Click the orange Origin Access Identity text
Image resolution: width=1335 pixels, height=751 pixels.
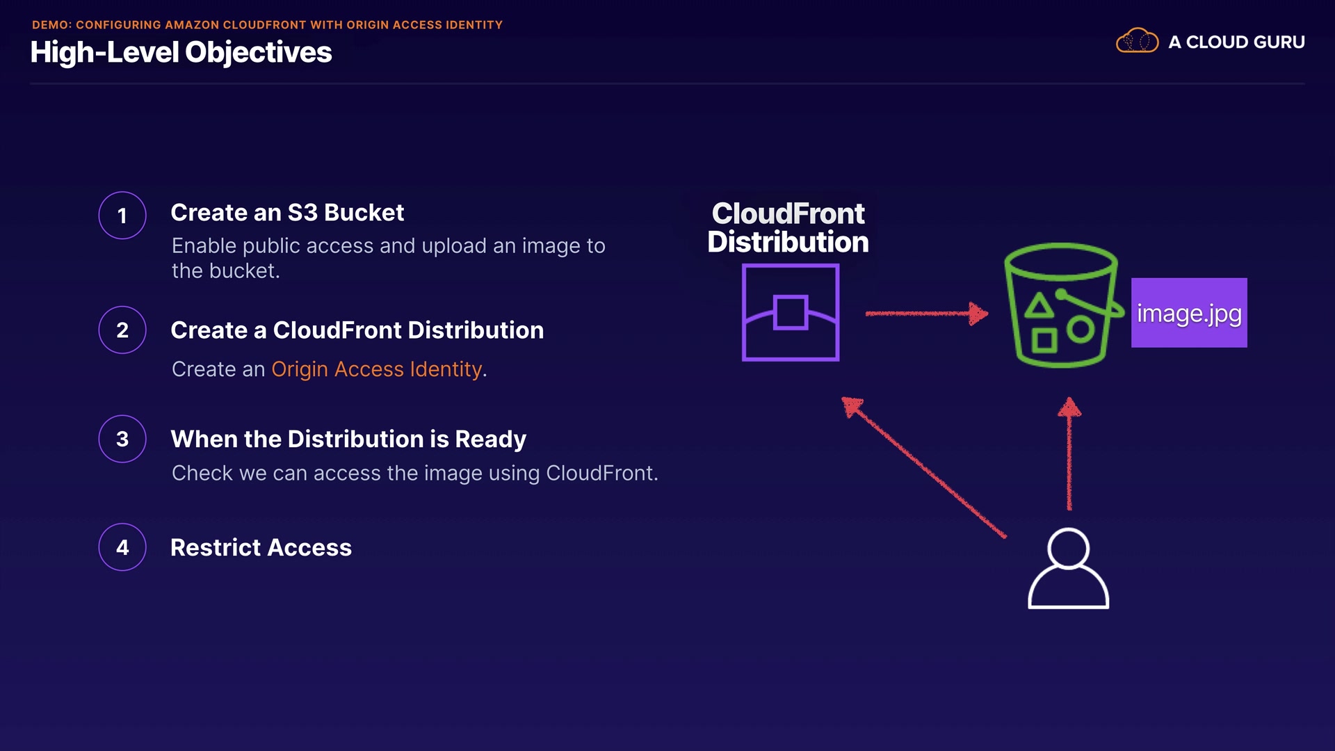pos(376,369)
